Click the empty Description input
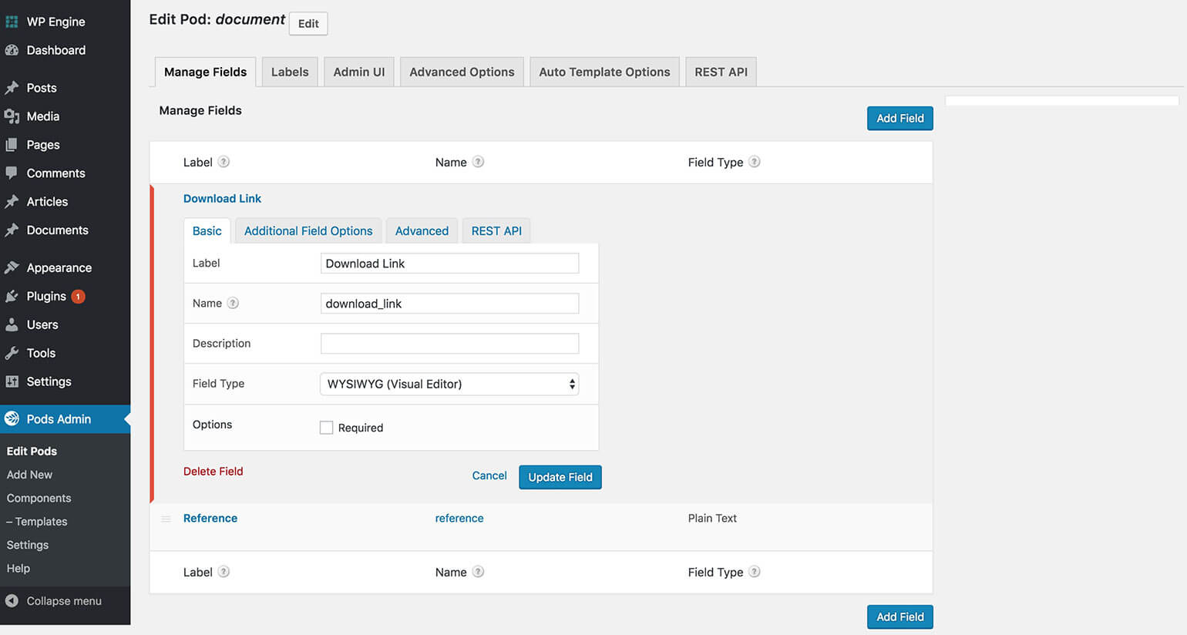1187x635 pixels. pyautogui.click(x=449, y=344)
